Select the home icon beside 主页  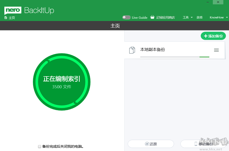[6, 17]
